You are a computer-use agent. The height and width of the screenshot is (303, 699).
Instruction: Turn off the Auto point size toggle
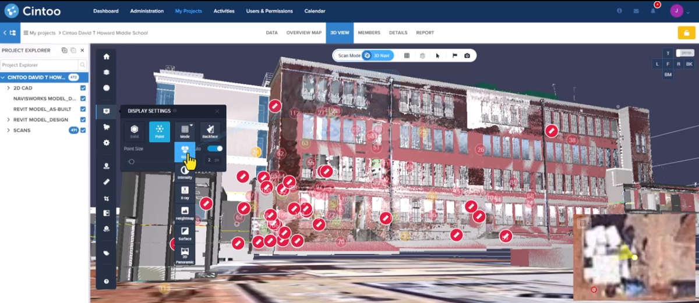coord(215,149)
